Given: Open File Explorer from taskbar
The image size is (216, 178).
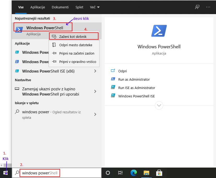Looking at the screenshot, I should coord(147,173).
